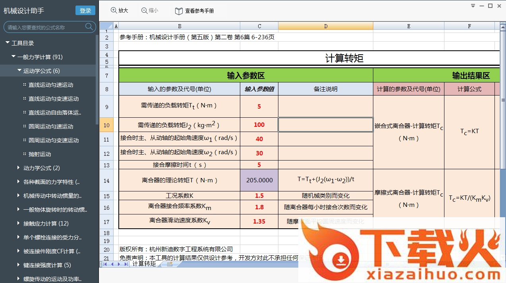Expand 接触应力计算 (12) in the tree
Screen dimensions: 506x283
pyautogui.click(x=19, y=223)
